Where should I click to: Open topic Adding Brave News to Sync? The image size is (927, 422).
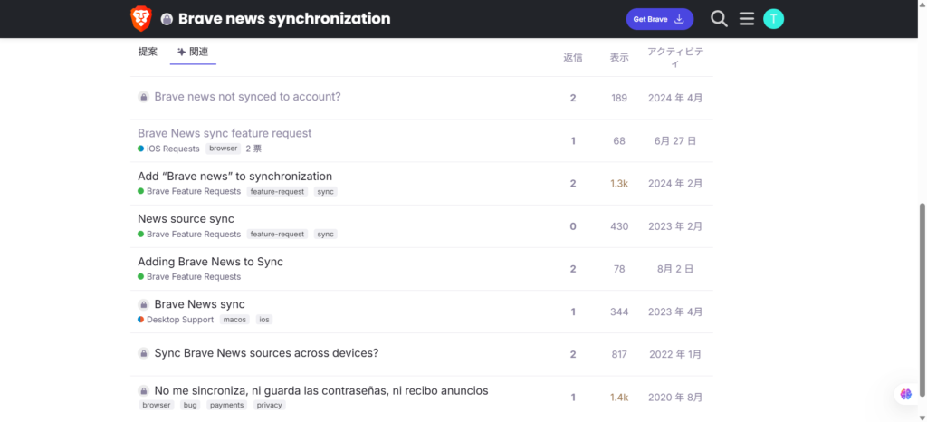pyautogui.click(x=210, y=261)
